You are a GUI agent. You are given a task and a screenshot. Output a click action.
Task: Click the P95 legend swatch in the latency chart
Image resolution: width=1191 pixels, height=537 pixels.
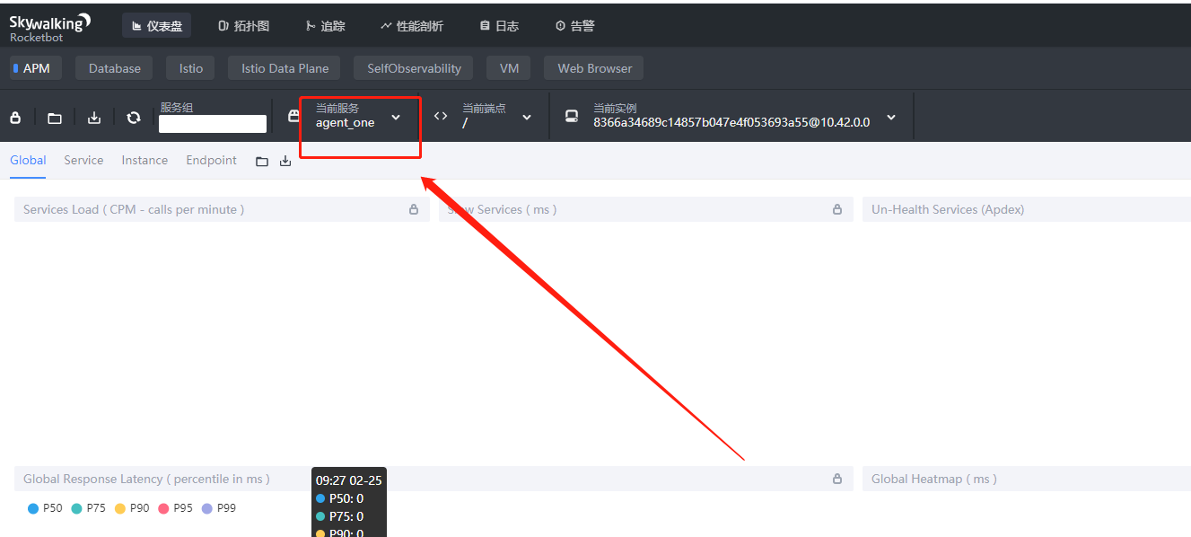[163, 507]
